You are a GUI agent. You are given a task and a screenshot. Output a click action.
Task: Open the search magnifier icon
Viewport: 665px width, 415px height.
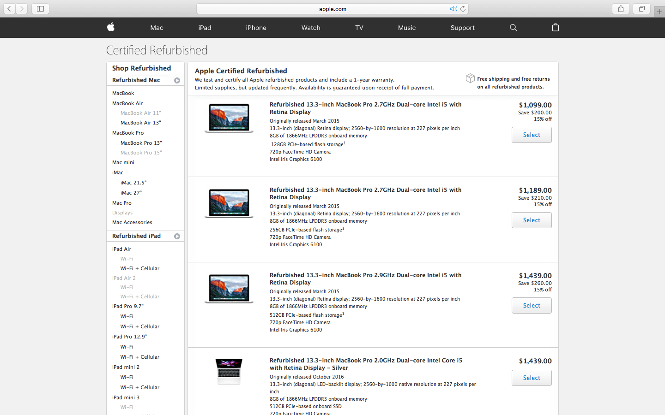click(513, 28)
